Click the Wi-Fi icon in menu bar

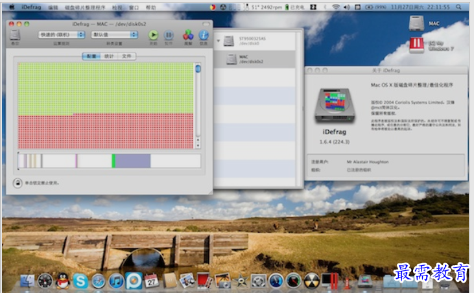pyautogui.click(x=335, y=6)
